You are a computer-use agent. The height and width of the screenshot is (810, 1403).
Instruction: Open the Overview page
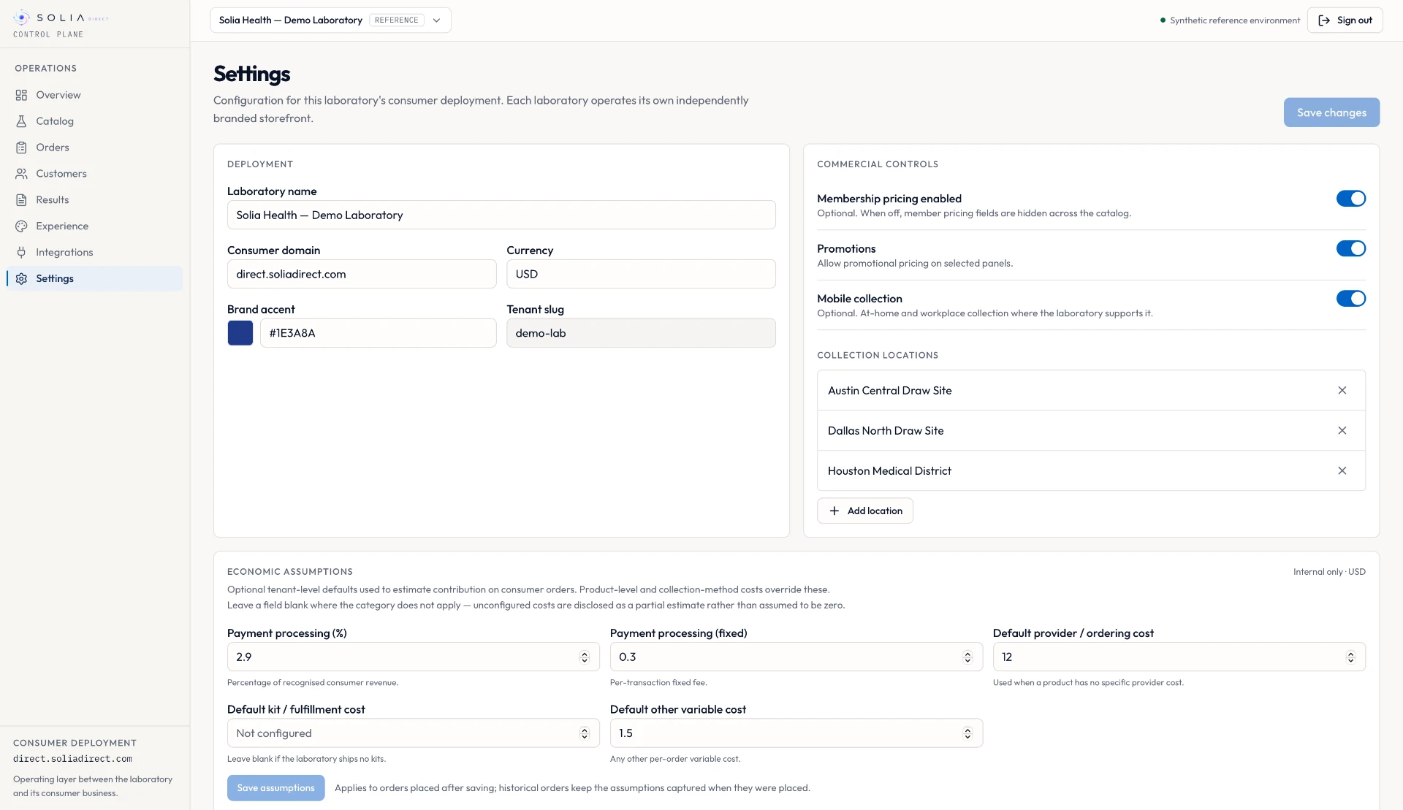[x=94, y=95]
